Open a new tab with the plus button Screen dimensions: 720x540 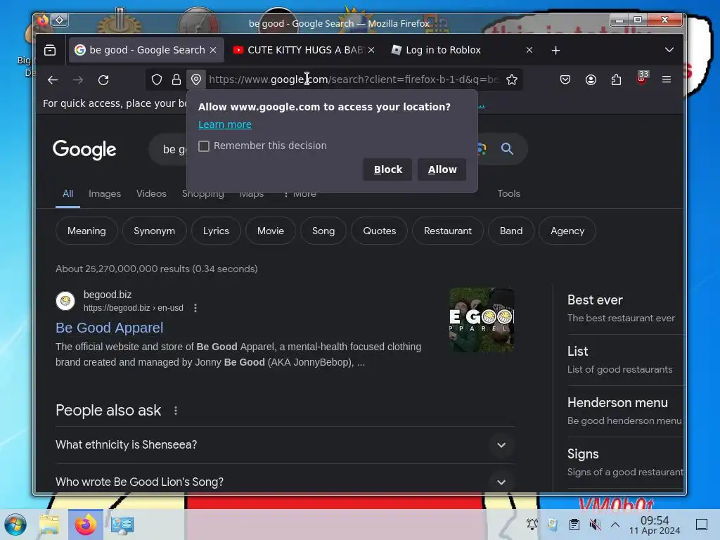[x=555, y=50]
